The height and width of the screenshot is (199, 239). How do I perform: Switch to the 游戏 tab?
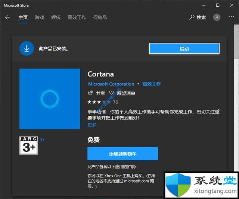click(39, 17)
